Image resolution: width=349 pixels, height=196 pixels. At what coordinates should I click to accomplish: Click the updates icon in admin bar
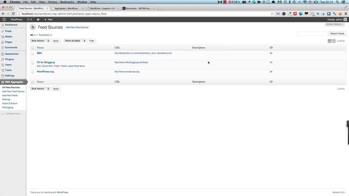coord(29,20)
